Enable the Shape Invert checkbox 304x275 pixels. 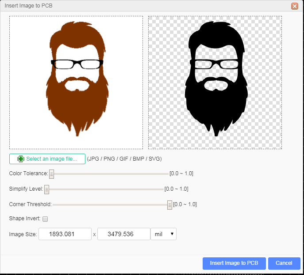(x=45, y=219)
